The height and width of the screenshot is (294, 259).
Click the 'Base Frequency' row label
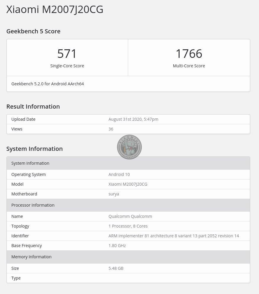click(27, 246)
